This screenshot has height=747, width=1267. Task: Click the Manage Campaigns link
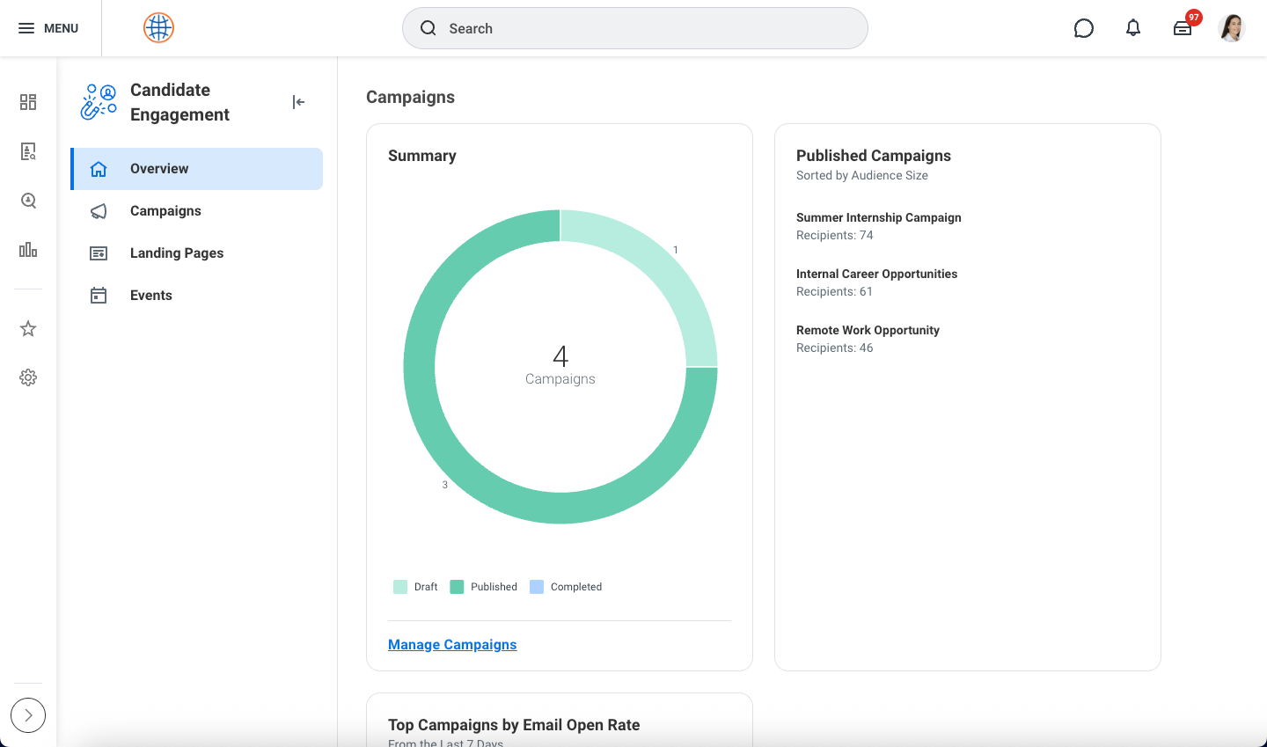pyautogui.click(x=452, y=645)
